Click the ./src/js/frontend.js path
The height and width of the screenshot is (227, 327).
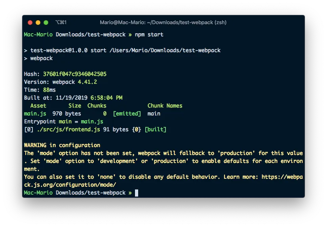pyautogui.click(x=68, y=129)
